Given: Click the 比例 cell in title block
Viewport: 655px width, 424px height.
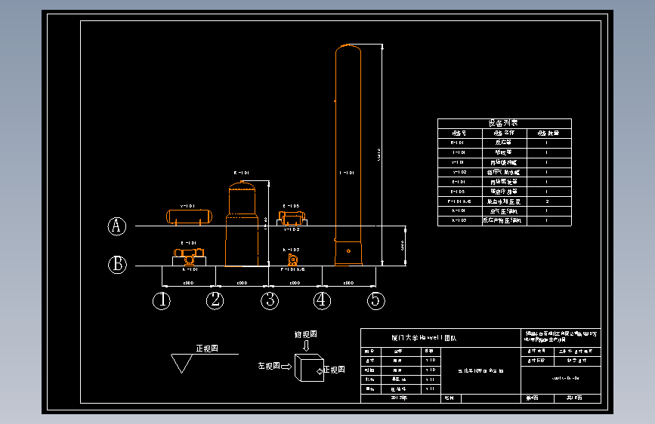Looking at the screenshot, I should [450, 398].
